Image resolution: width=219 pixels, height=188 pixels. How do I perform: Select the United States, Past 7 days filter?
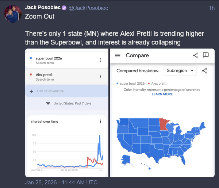point(72,104)
